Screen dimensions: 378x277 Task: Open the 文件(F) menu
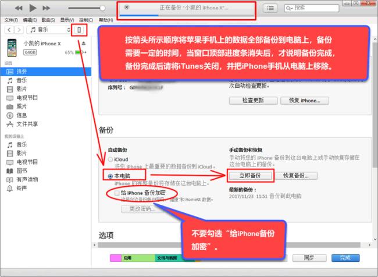tap(11, 20)
